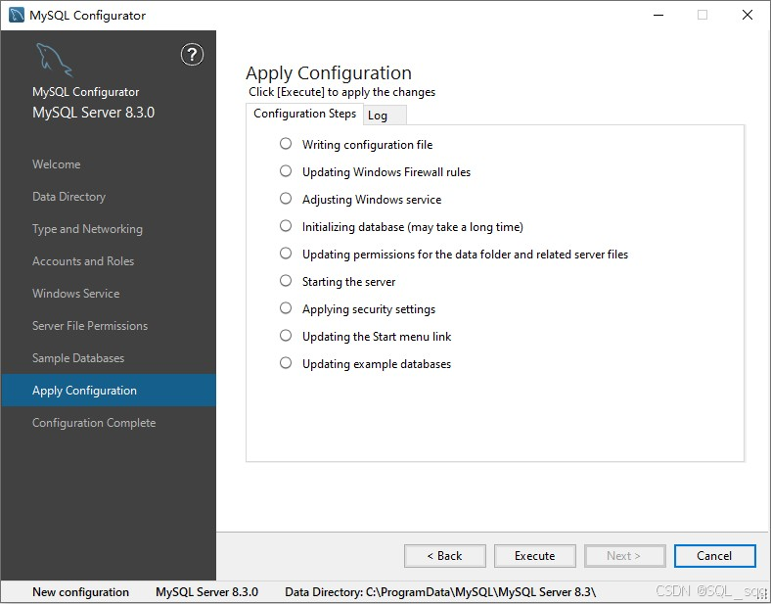This screenshot has width=771, height=604.
Task: Select Updating permissions for data folder indicator
Action: [286, 254]
